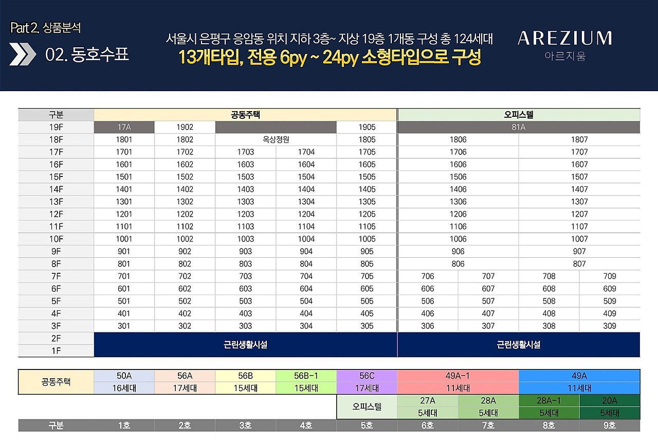Click the 9호 column footer

tap(610, 426)
